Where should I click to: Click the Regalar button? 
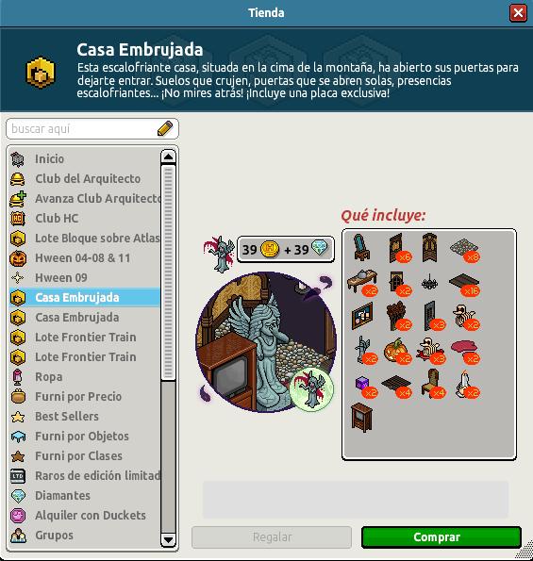point(272,537)
